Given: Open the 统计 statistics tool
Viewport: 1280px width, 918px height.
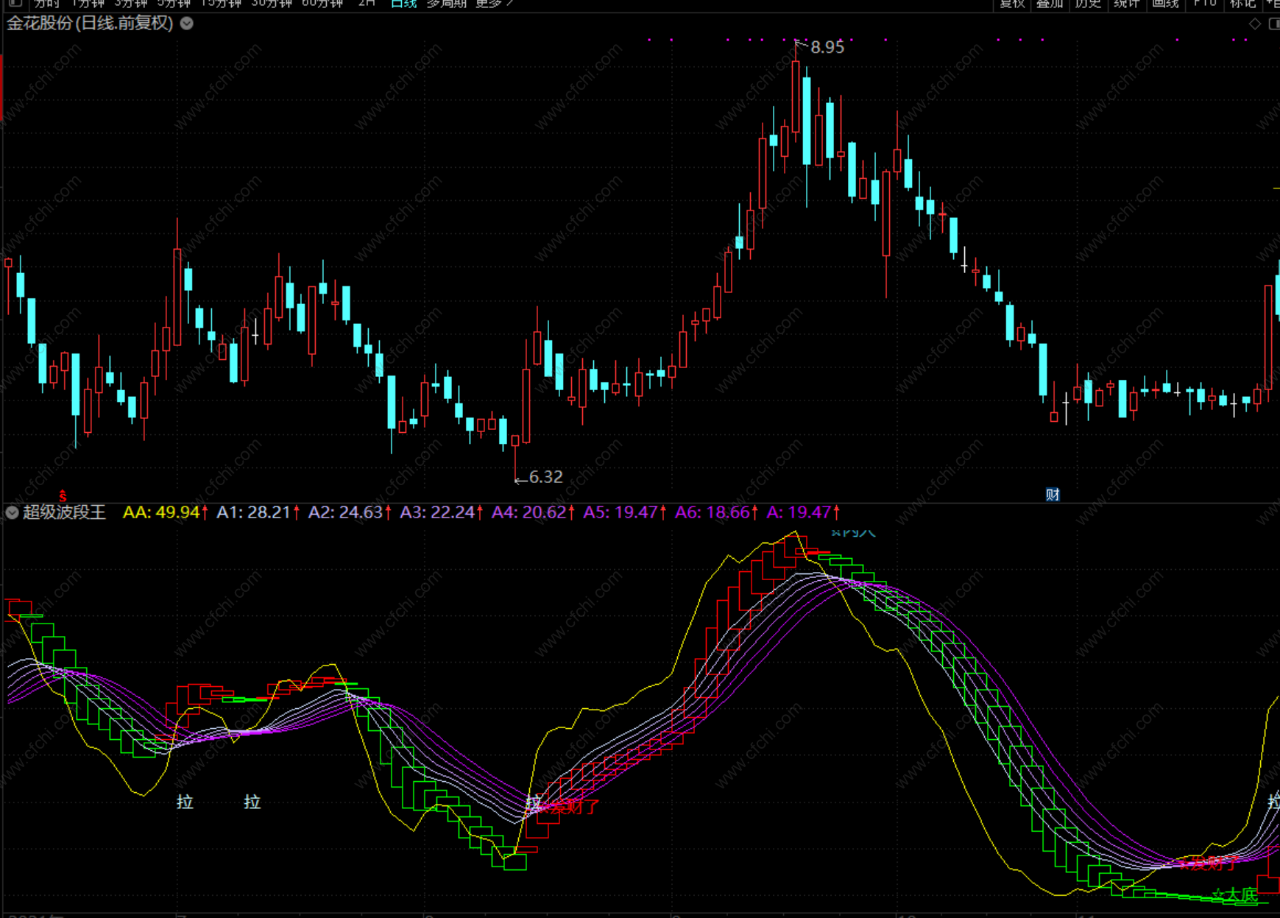Looking at the screenshot, I should click(1126, 4).
